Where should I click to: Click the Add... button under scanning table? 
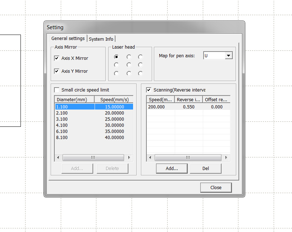coord(172,168)
